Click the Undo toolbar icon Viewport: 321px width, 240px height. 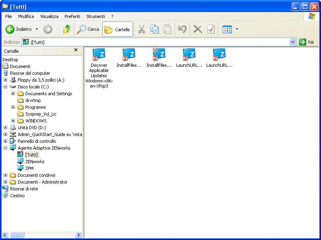point(182,29)
